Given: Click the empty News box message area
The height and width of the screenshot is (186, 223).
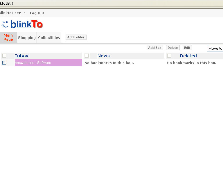Looking at the screenshot, I should 109,63.
